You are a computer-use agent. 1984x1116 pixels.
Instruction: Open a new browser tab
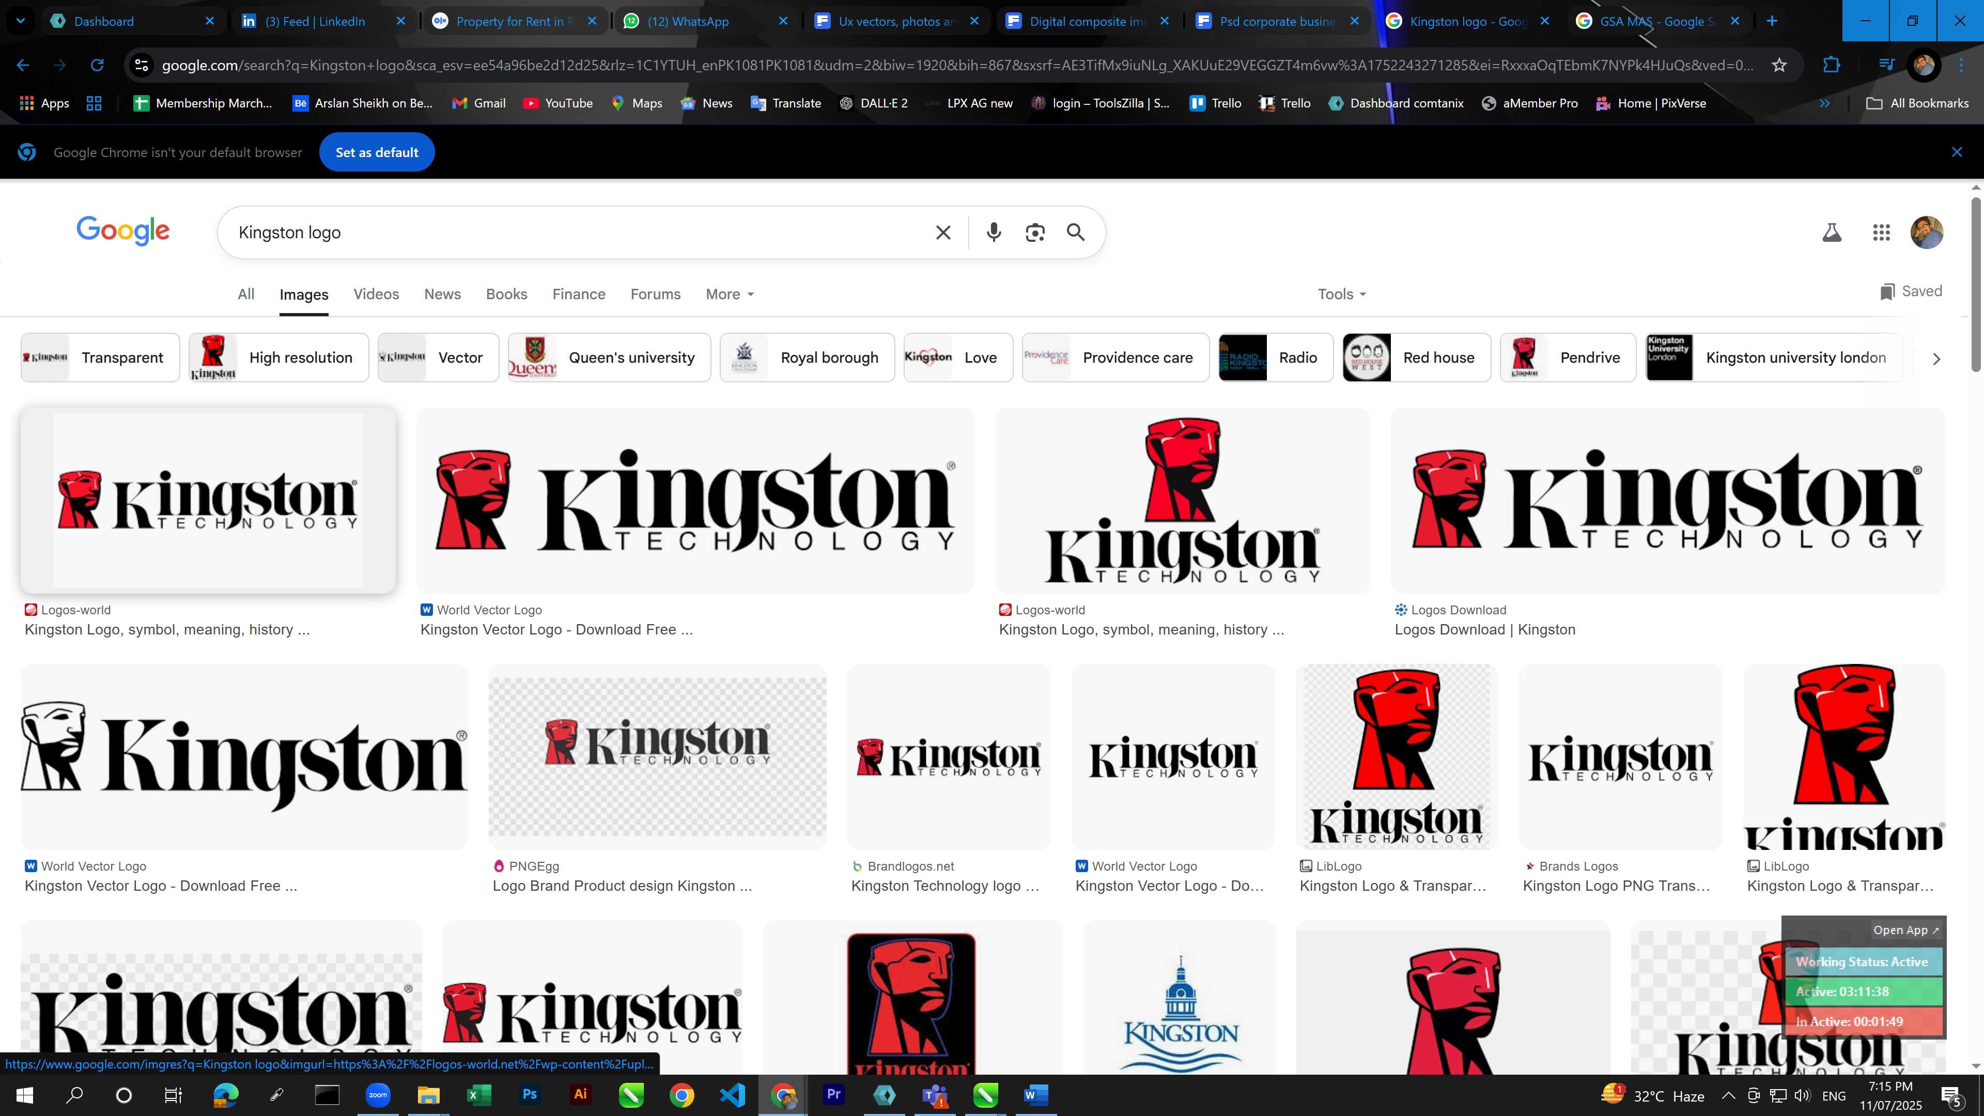coord(1772,21)
